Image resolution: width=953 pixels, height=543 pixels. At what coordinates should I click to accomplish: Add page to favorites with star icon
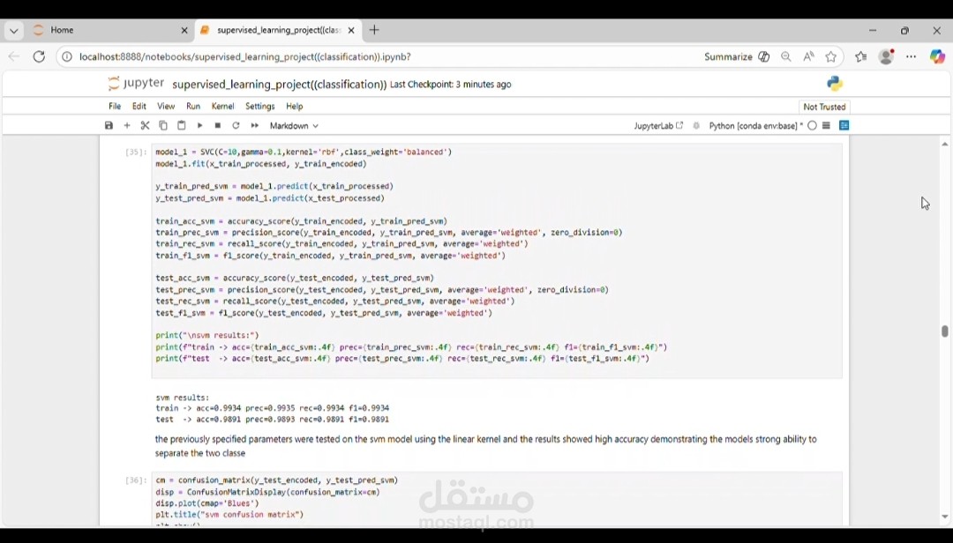(x=831, y=56)
